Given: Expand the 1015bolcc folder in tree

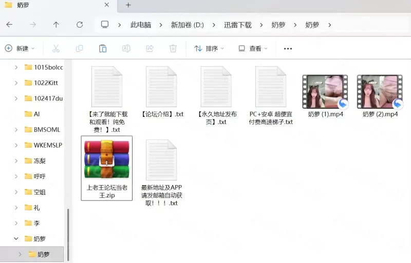Looking at the screenshot, I should pos(16,67).
